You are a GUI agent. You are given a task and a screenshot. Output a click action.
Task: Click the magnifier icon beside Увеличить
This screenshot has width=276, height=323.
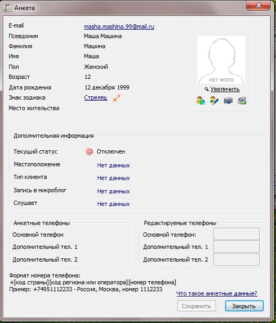tap(206, 89)
